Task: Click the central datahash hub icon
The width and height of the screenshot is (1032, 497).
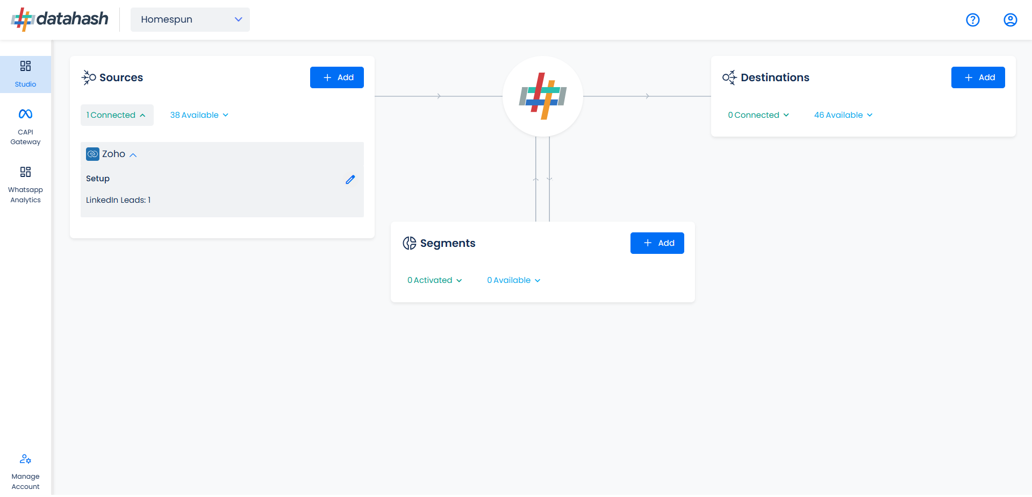Action: 542,96
